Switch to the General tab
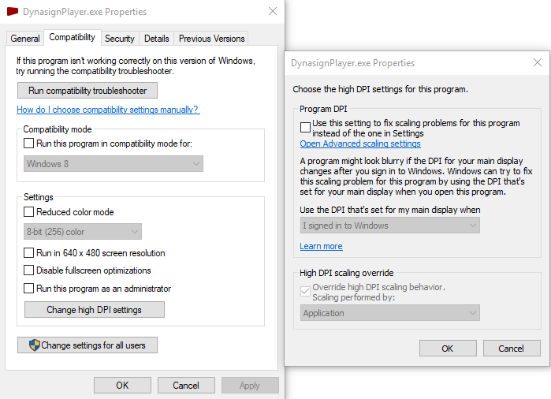The width and height of the screenshot is (551, 399). [x=25, y=39]
